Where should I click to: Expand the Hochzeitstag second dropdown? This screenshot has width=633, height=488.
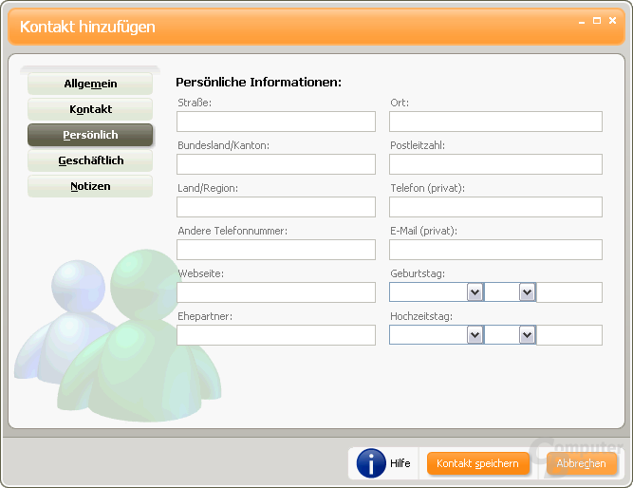coord(527,335)
